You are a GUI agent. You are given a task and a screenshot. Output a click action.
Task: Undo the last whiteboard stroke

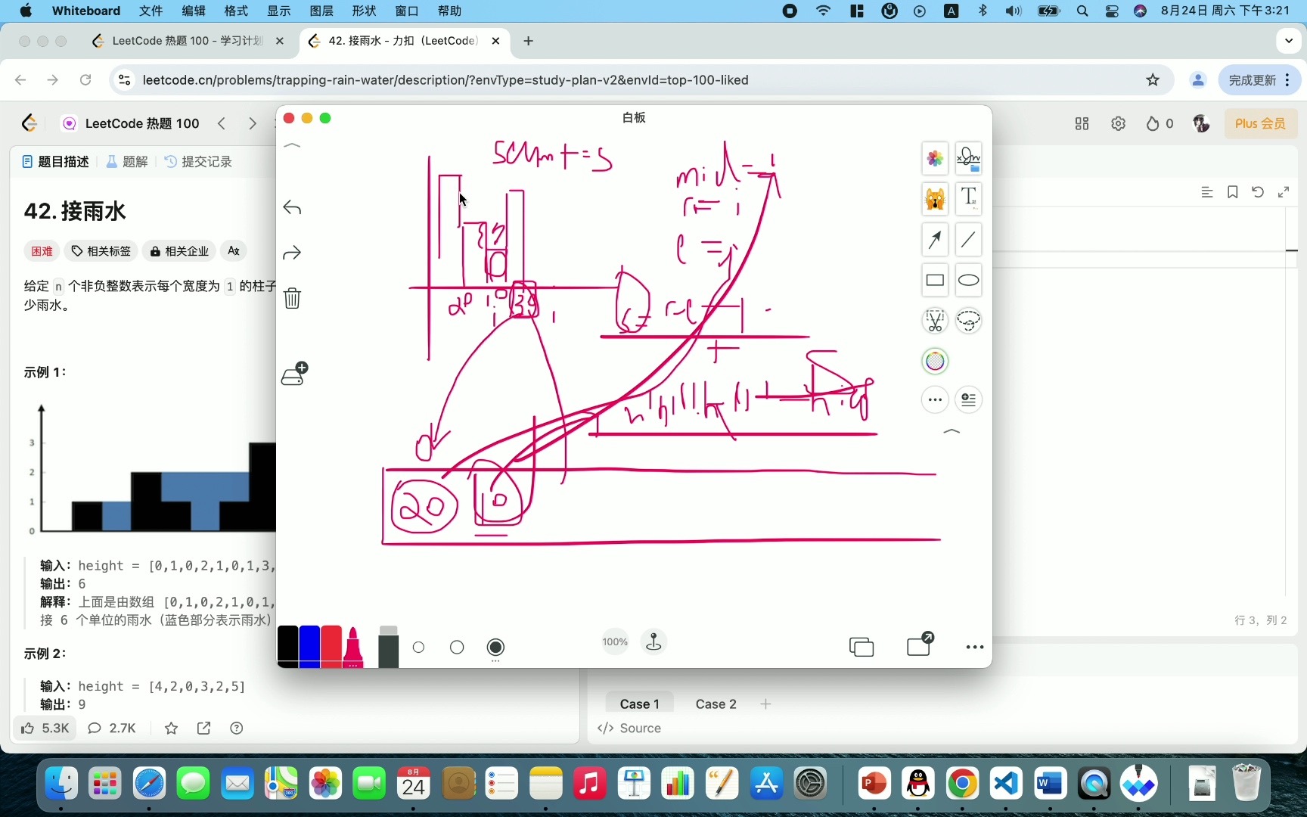(292, 208)
